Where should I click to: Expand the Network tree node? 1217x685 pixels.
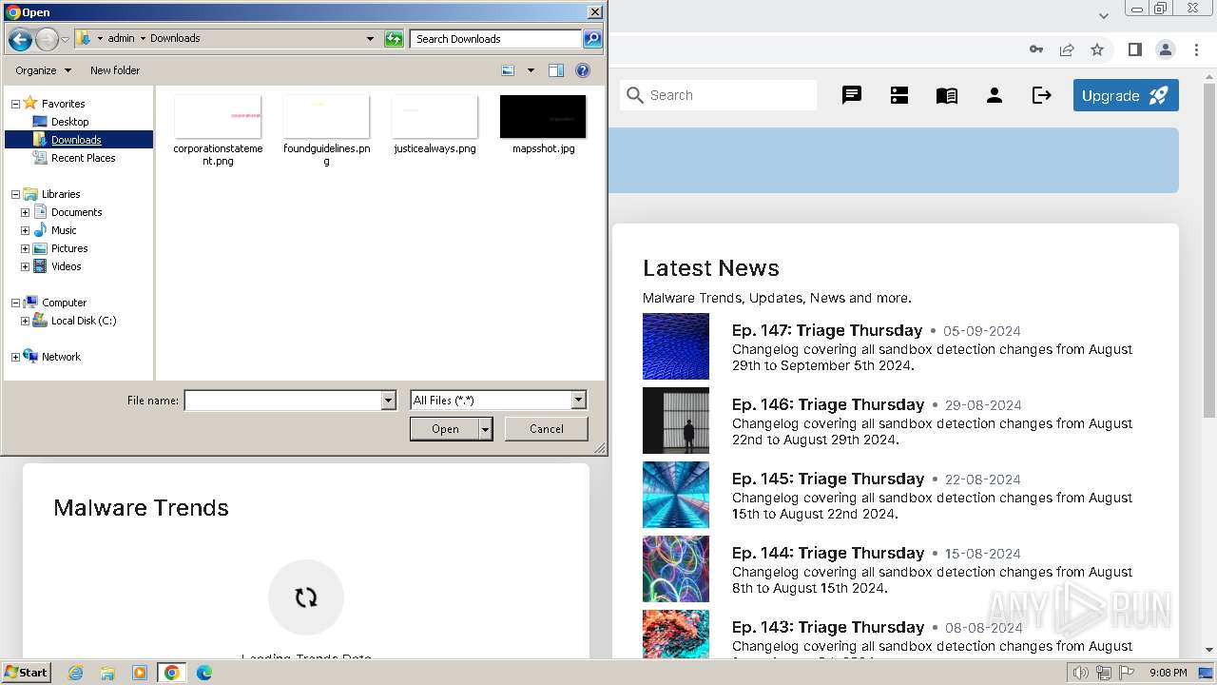(x=15, y=357)
